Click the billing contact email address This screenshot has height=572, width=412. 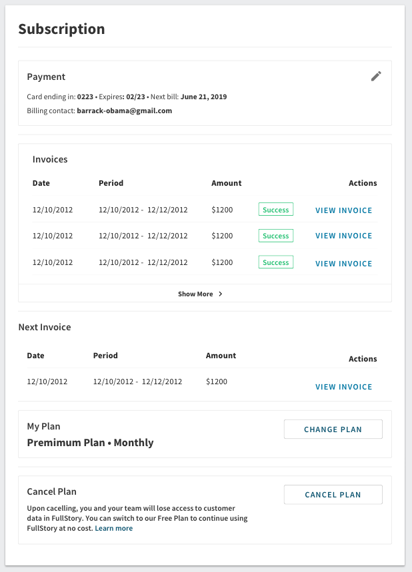[x=125, y=110]
